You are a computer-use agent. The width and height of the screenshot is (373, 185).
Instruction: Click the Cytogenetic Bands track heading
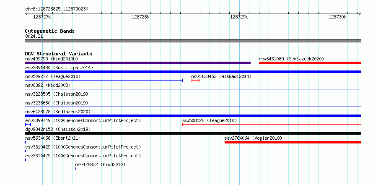[50, 31]
